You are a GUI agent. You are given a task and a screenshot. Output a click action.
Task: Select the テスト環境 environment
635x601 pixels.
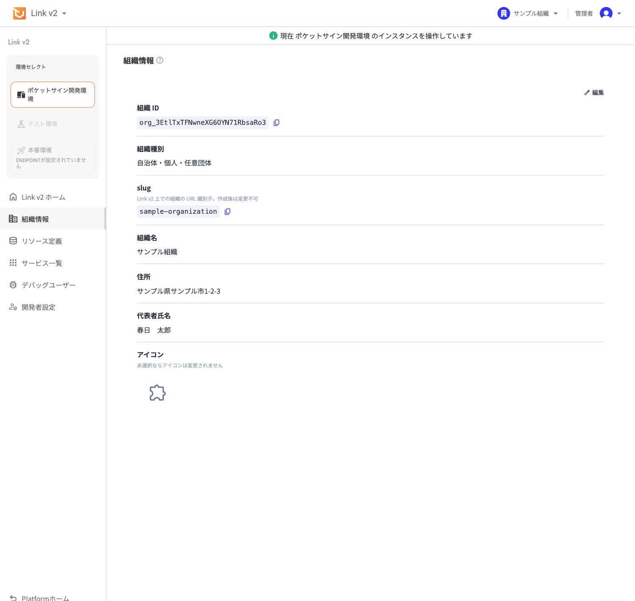[53, 124]
